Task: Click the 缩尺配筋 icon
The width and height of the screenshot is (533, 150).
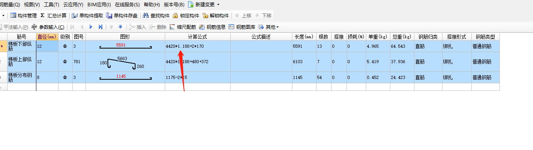Action: (x=172, y=27)
